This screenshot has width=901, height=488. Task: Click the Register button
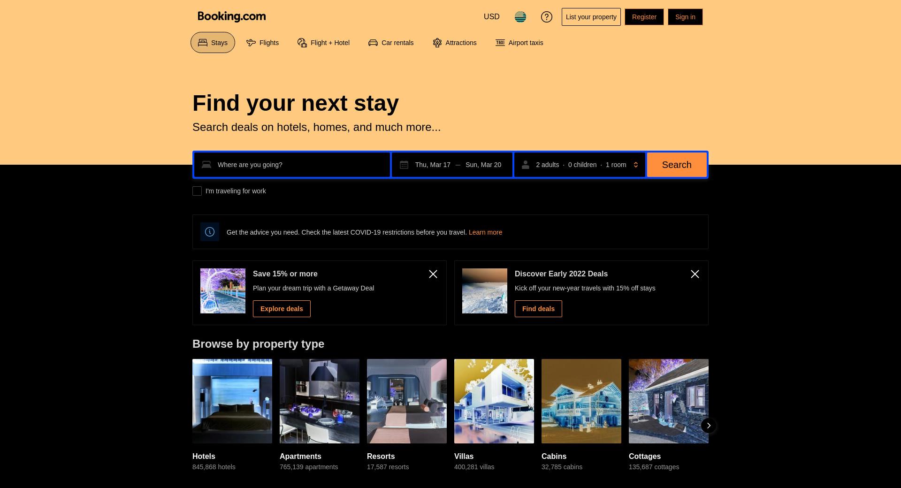[x=644, y=17]
